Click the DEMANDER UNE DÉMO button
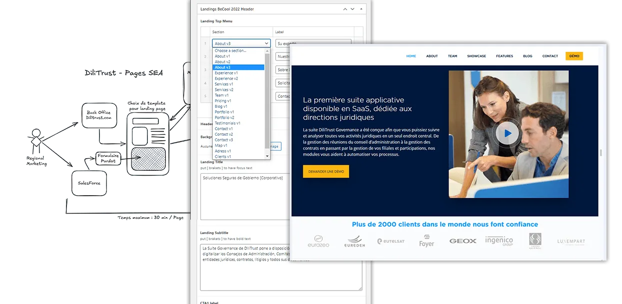Viewport: 622px width, 304px height. (x=326, y=171)
